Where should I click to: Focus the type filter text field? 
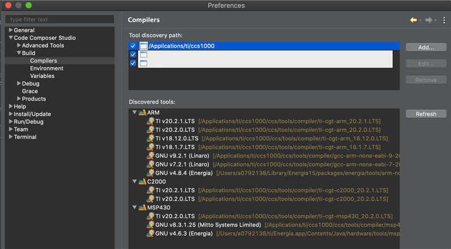click(x=60, y=20)
